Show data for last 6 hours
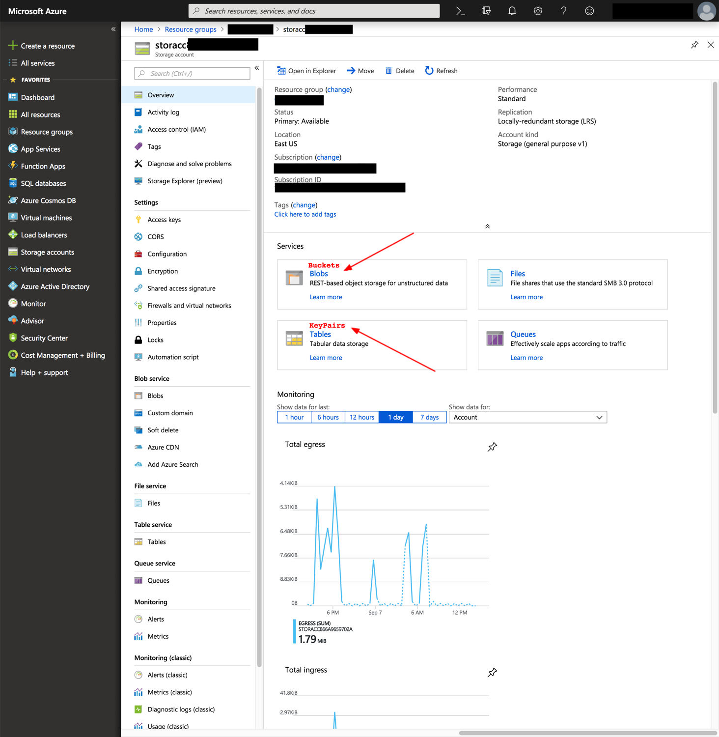719x737 pixels. tap(328, 417)
